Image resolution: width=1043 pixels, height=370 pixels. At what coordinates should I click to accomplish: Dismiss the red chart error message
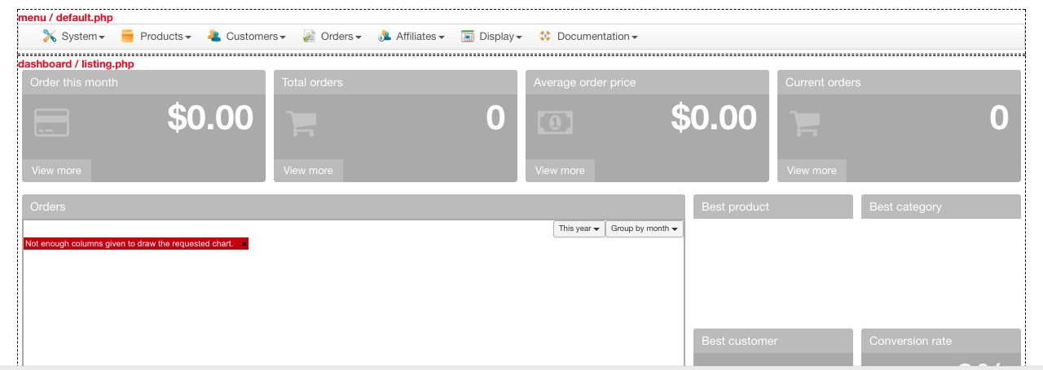coord(244,244)
